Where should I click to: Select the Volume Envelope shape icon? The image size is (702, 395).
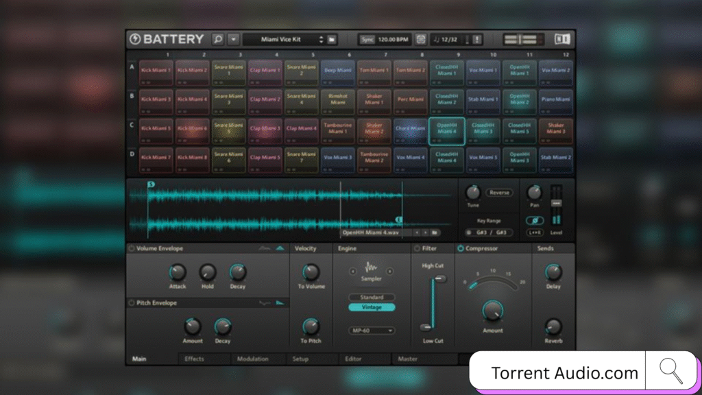280,248
